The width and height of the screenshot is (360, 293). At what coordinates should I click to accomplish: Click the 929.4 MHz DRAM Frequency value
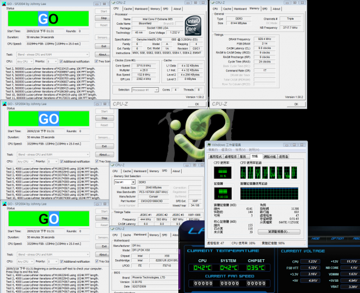click(x=264, y=39)
